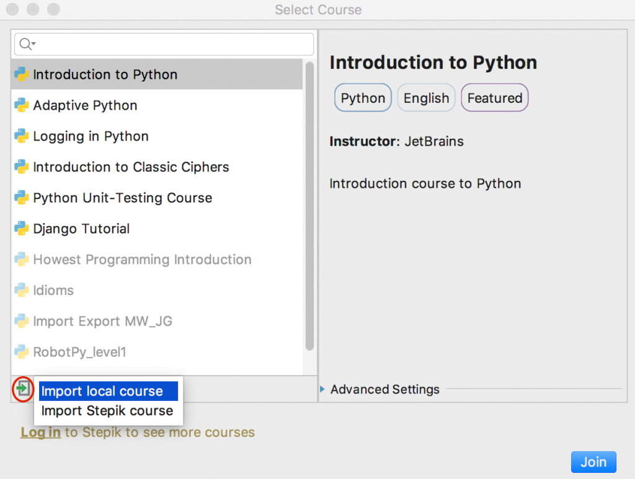Choose Import local course from the menu
The width and height of the screenshot is (635, 479).
click(x=108, y=390)
